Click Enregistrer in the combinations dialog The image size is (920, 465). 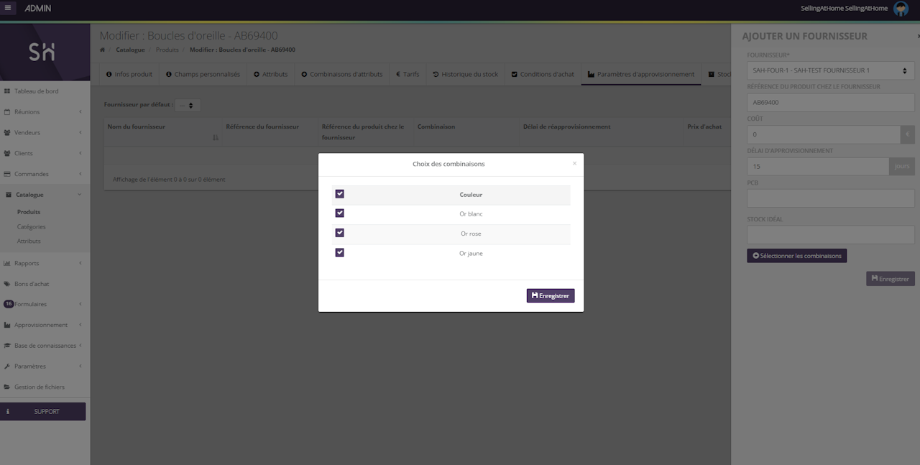(x=550, y=295)
